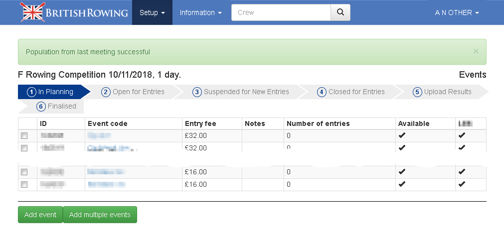Image resolution: width=504 pixels, height=239 pixels.
Task: Click the British Rowing flag logo
Action: [x=33, y=12]
